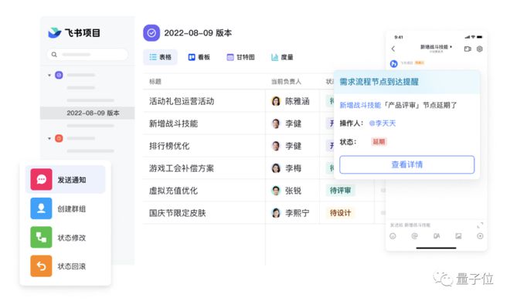Click owner name 陈雅涵
Image resolution: width=510 pixels, height=301 pixels.
click(297, 101)
